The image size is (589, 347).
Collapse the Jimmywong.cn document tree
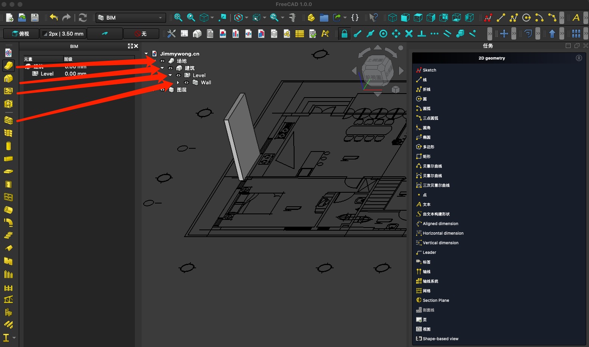(x=146, y=54)
